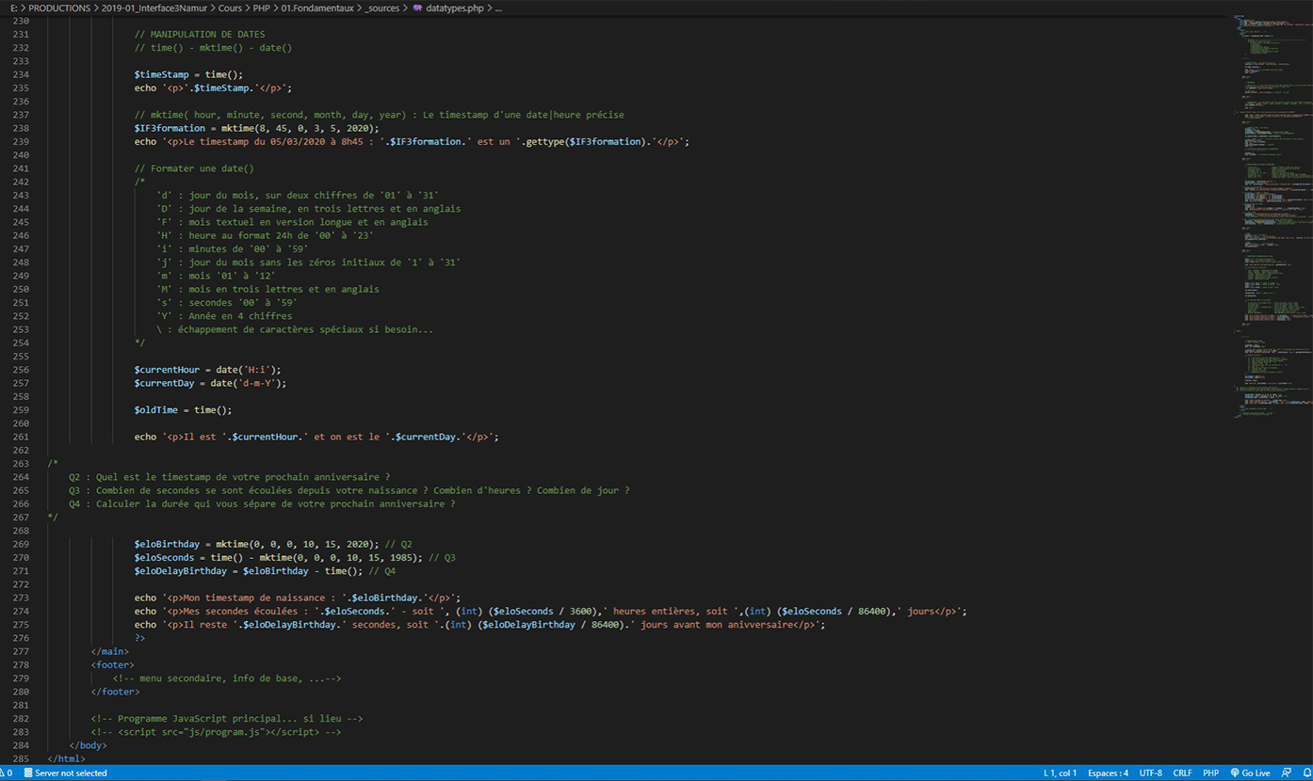
Task: Change end-of-line sequence via CRLF
Action: pos(1182,773)
